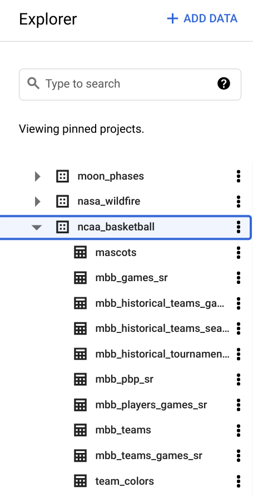Expand the nasa_wildfire dataset
The width and height of the screenshot is (253, 497).
click(38, 201)
